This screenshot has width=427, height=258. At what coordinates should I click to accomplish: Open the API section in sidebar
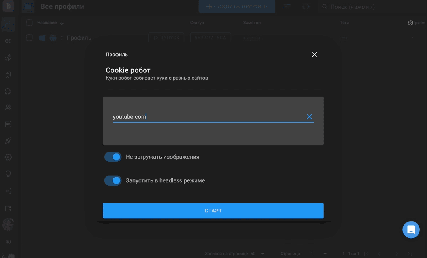coord(8,124)
